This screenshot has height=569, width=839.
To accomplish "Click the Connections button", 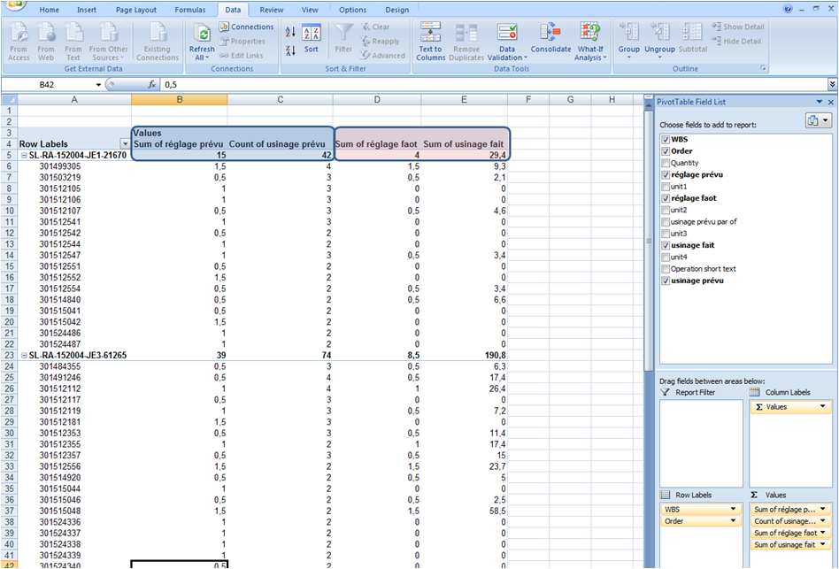I will (246, 27).
